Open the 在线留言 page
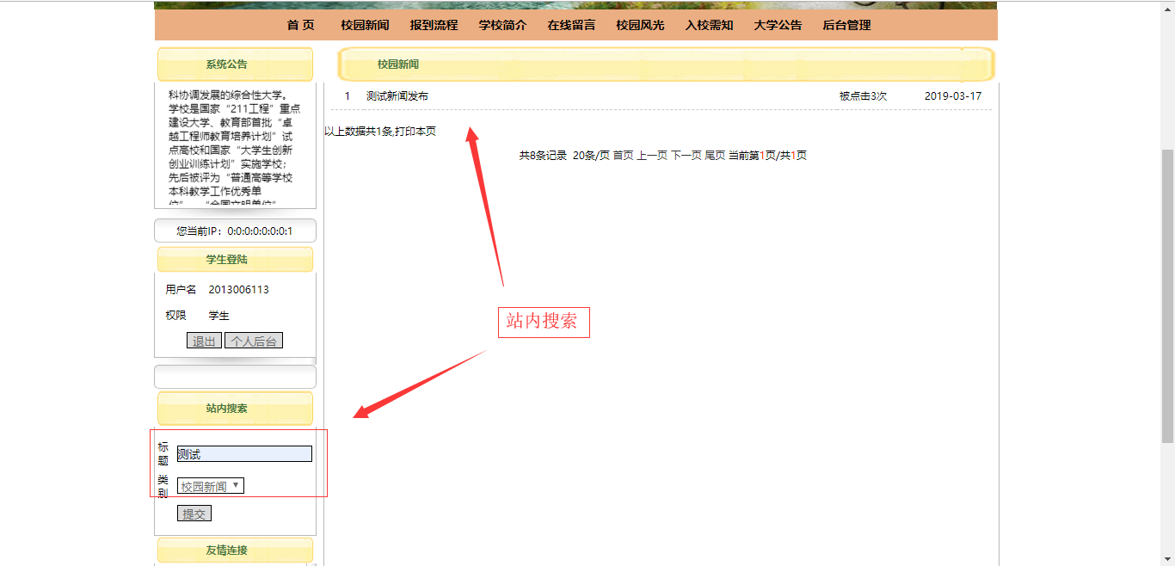Image resolution: width=1175 pixels, height=566 pixels. tap(571, 25)
